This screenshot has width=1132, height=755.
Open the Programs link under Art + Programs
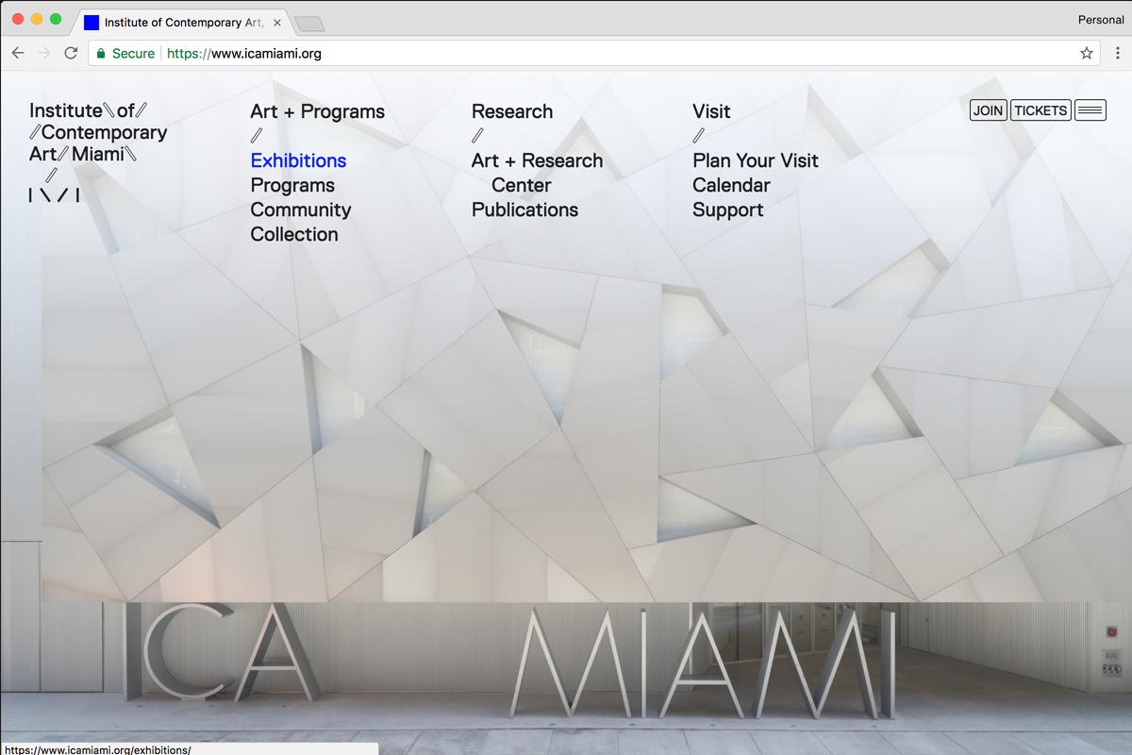[x=292, y=185]
